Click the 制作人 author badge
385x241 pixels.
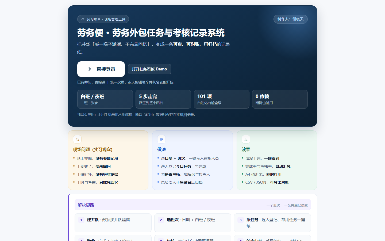tap(290, 19)
